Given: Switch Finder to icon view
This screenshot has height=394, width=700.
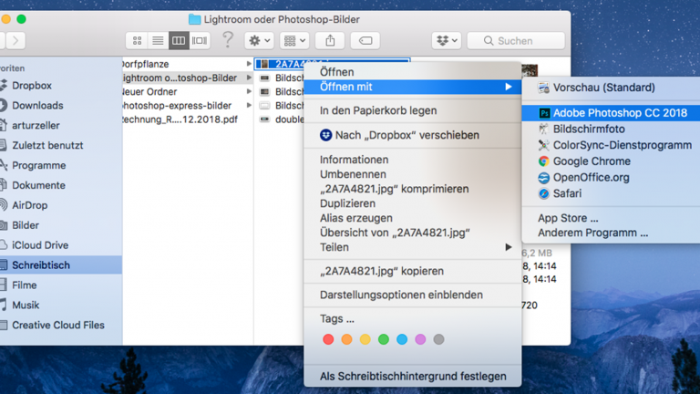Looking at the screenshot, I should coord(138,41).
